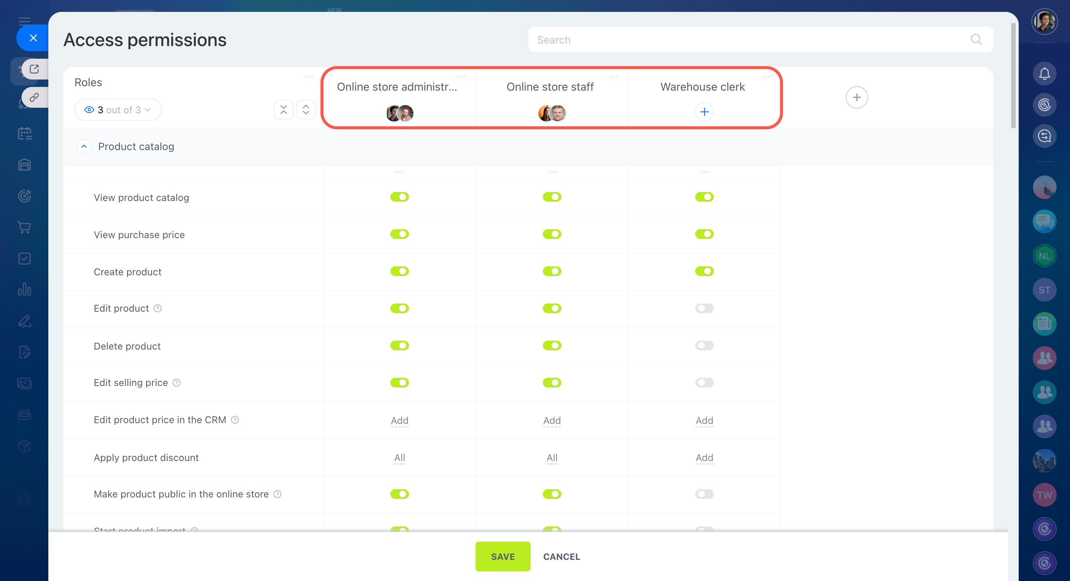Open the bar chart analytics sidebar icon
1070x581 pixels.
click(25, 290)
